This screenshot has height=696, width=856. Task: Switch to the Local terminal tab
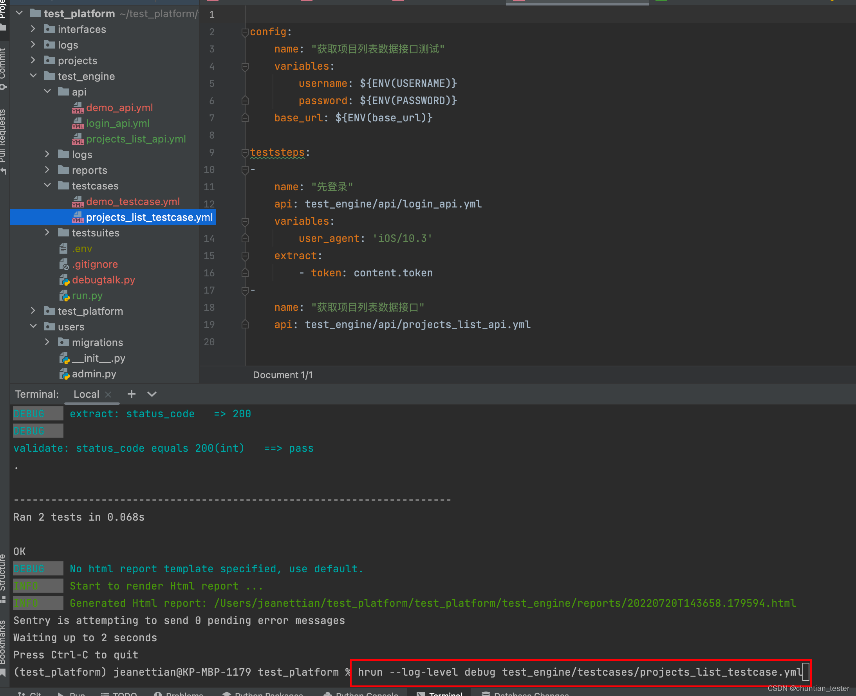click(86, 394)
